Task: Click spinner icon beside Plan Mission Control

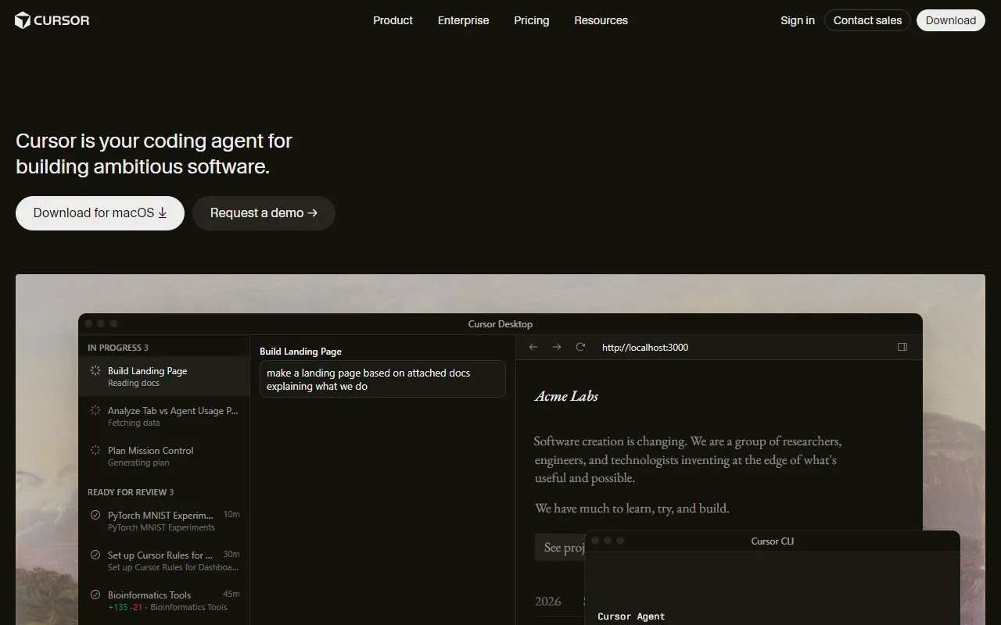Action: click(x=95, y=450)
